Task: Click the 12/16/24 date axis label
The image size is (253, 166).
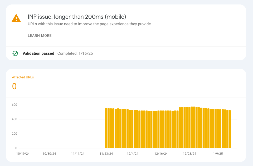Action: (x=161, y=154)
